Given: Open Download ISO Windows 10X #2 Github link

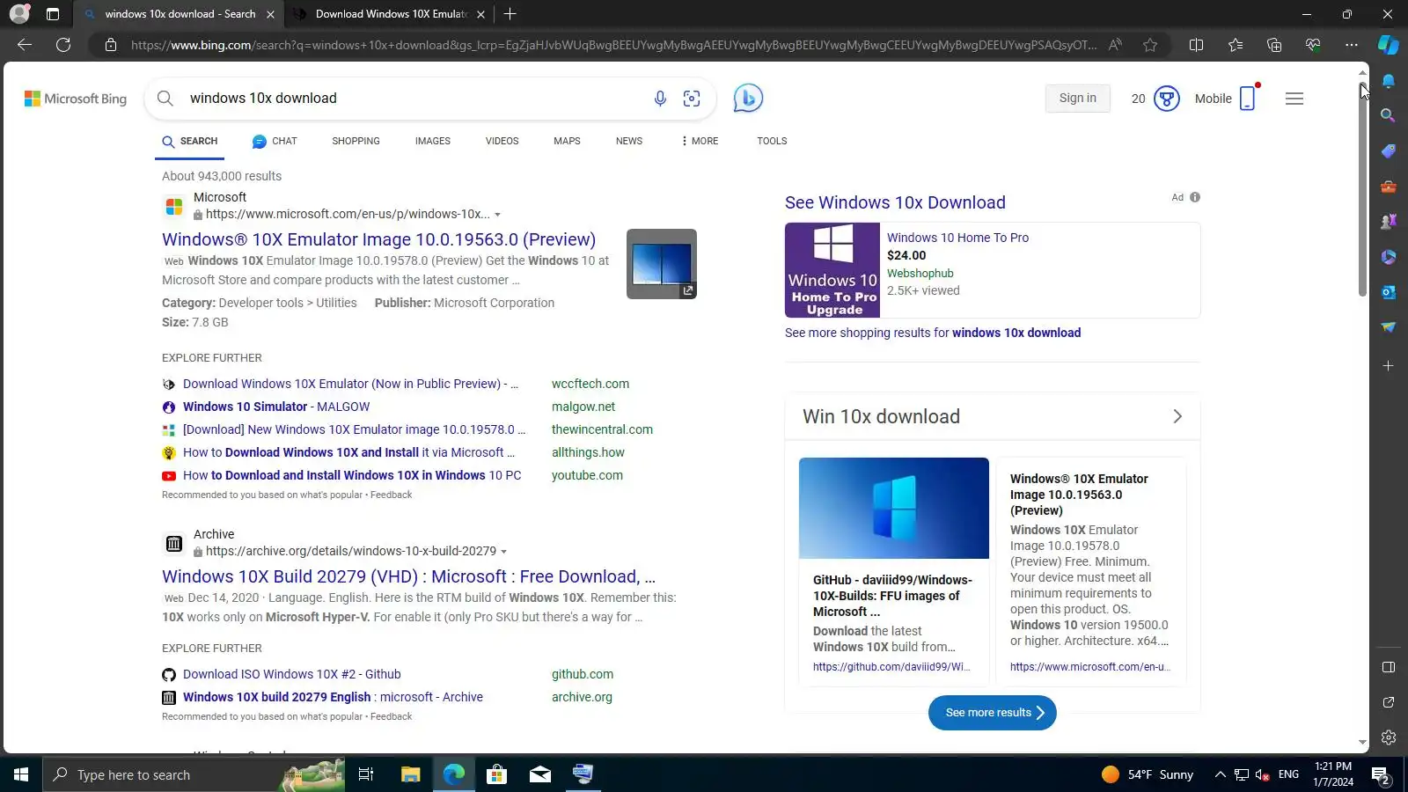Looking at the screenshot, I should [x=291, y=674].
